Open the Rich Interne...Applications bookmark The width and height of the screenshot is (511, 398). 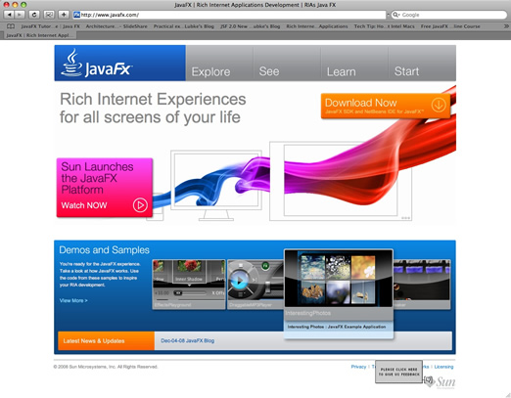[x=317, y=26]
